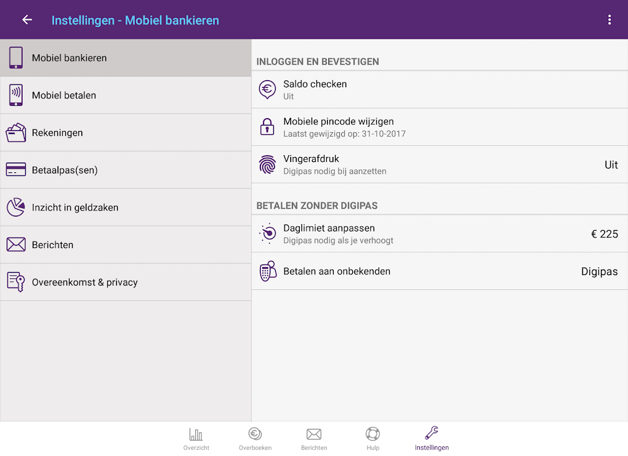628x456 pixels.
Task: Go back using the arrow in the header
Action: click(26, 19)
